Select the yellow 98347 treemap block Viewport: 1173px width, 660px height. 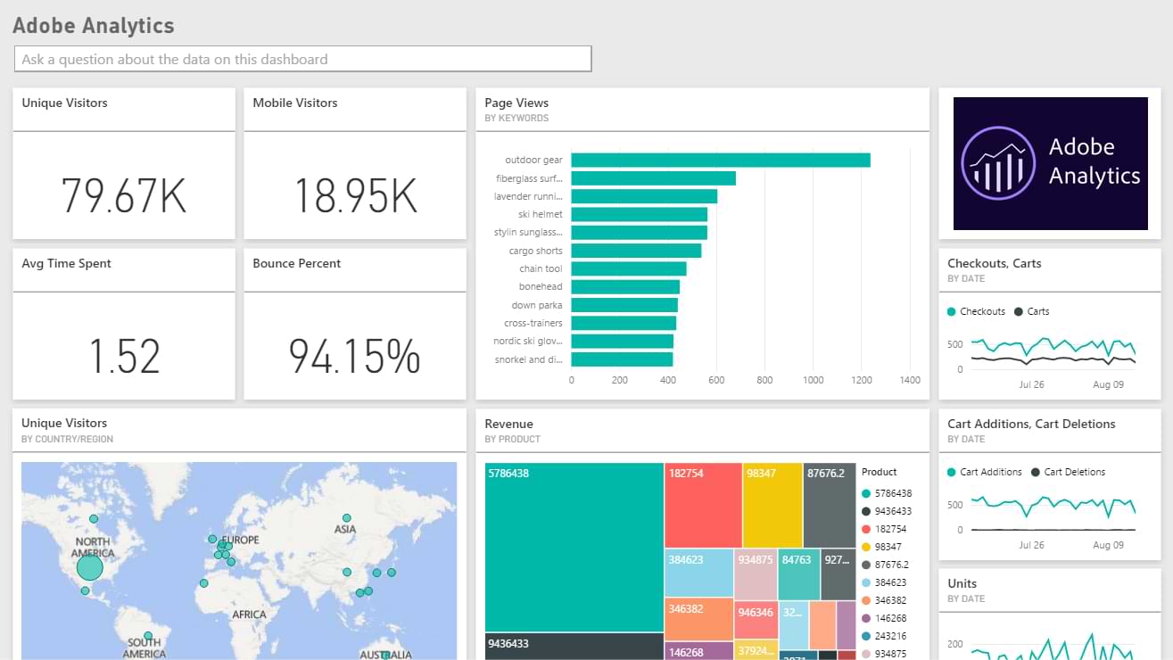point(772,505)
